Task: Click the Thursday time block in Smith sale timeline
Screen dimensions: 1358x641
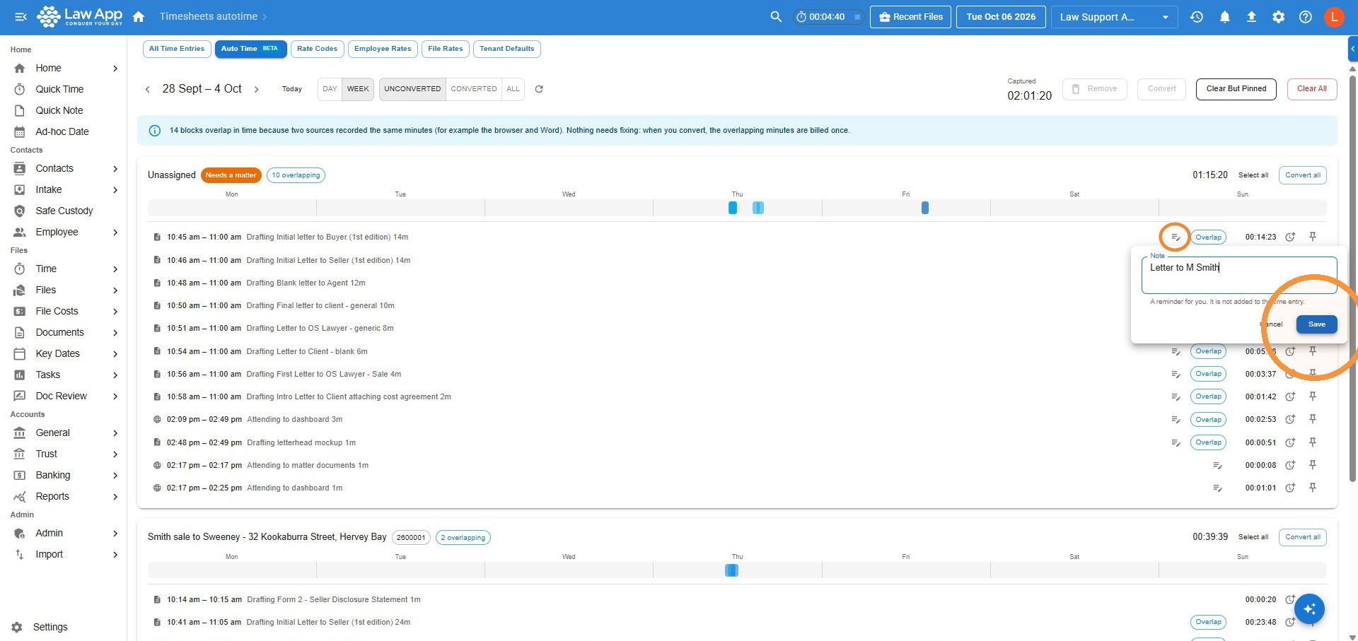Action: click(x=731, y=570)
